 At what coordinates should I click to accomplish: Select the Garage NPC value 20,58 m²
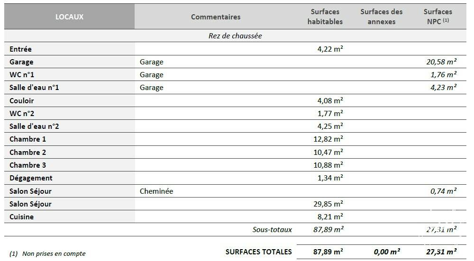(441, 62)
